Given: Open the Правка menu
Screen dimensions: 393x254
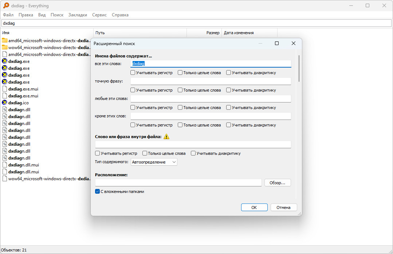Looking at the screenshot, I should coord(26,15).
